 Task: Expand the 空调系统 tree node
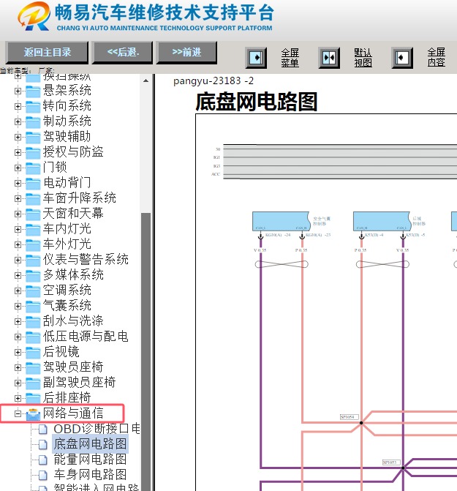(x=18, y=291)
